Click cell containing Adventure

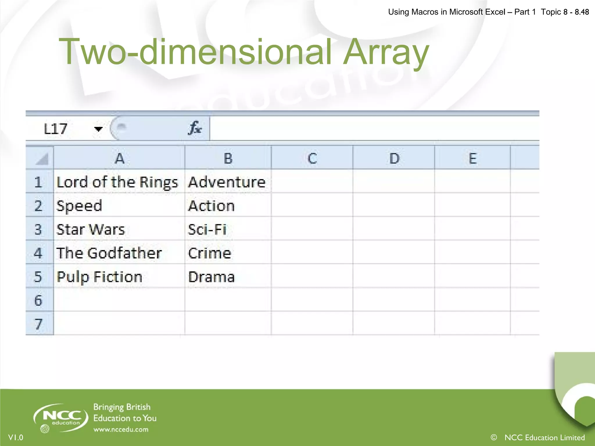click(228, 181)
